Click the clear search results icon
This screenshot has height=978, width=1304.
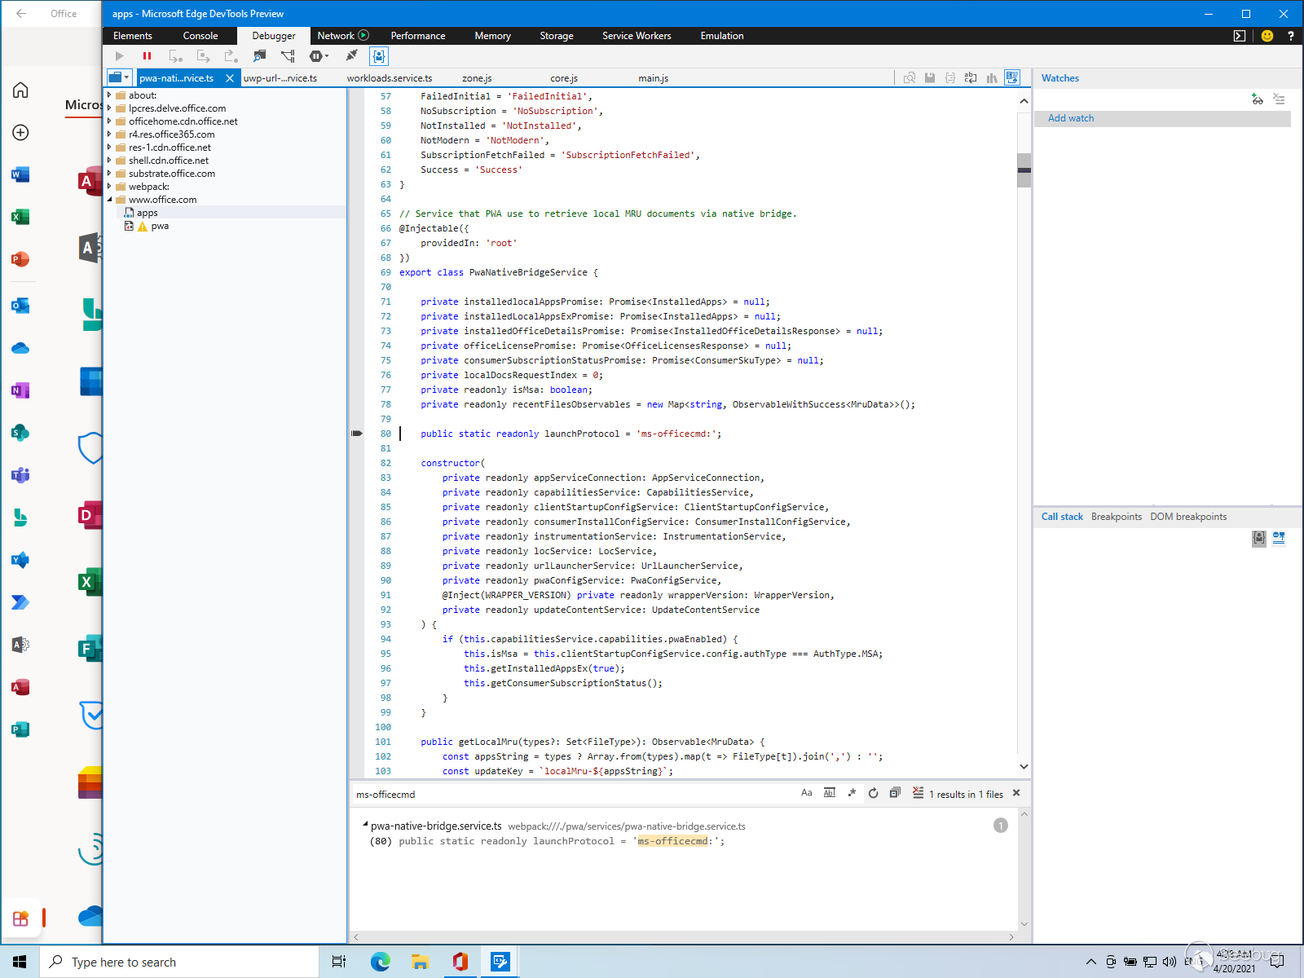[918, 793]
